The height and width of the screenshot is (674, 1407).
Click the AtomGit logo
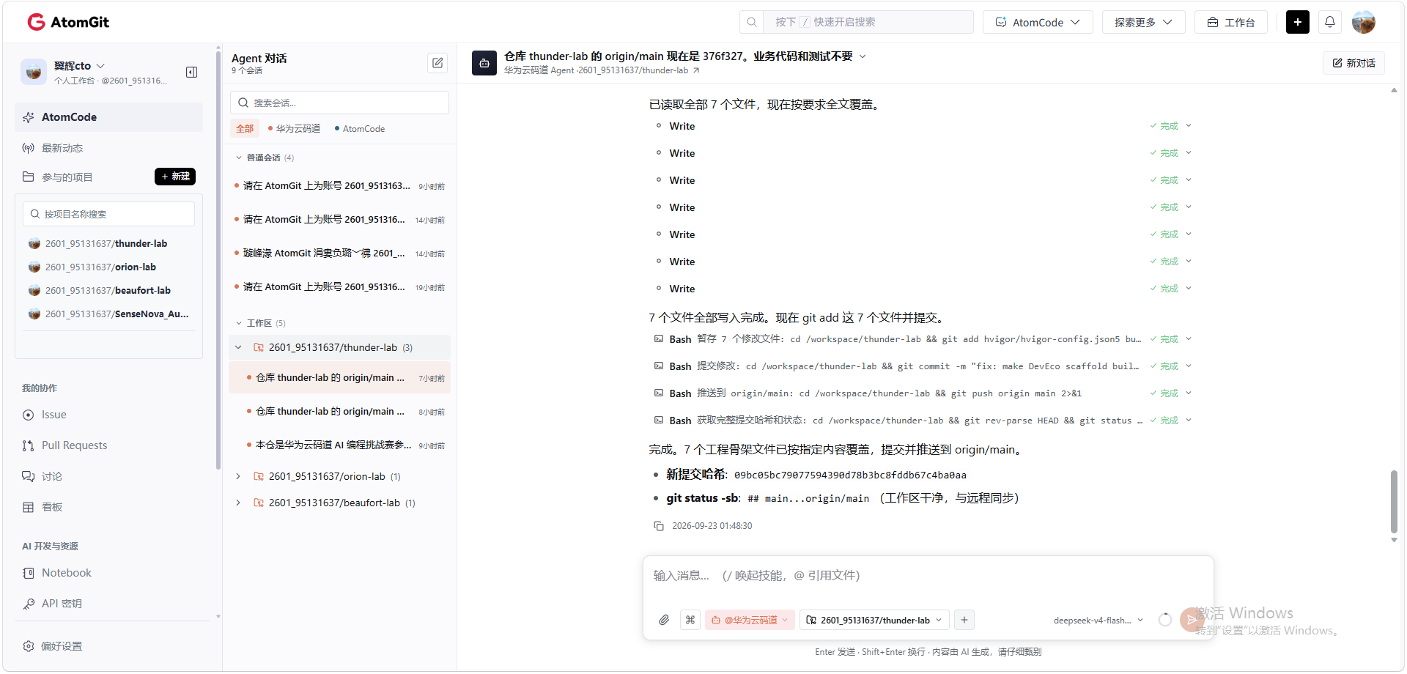68,22
